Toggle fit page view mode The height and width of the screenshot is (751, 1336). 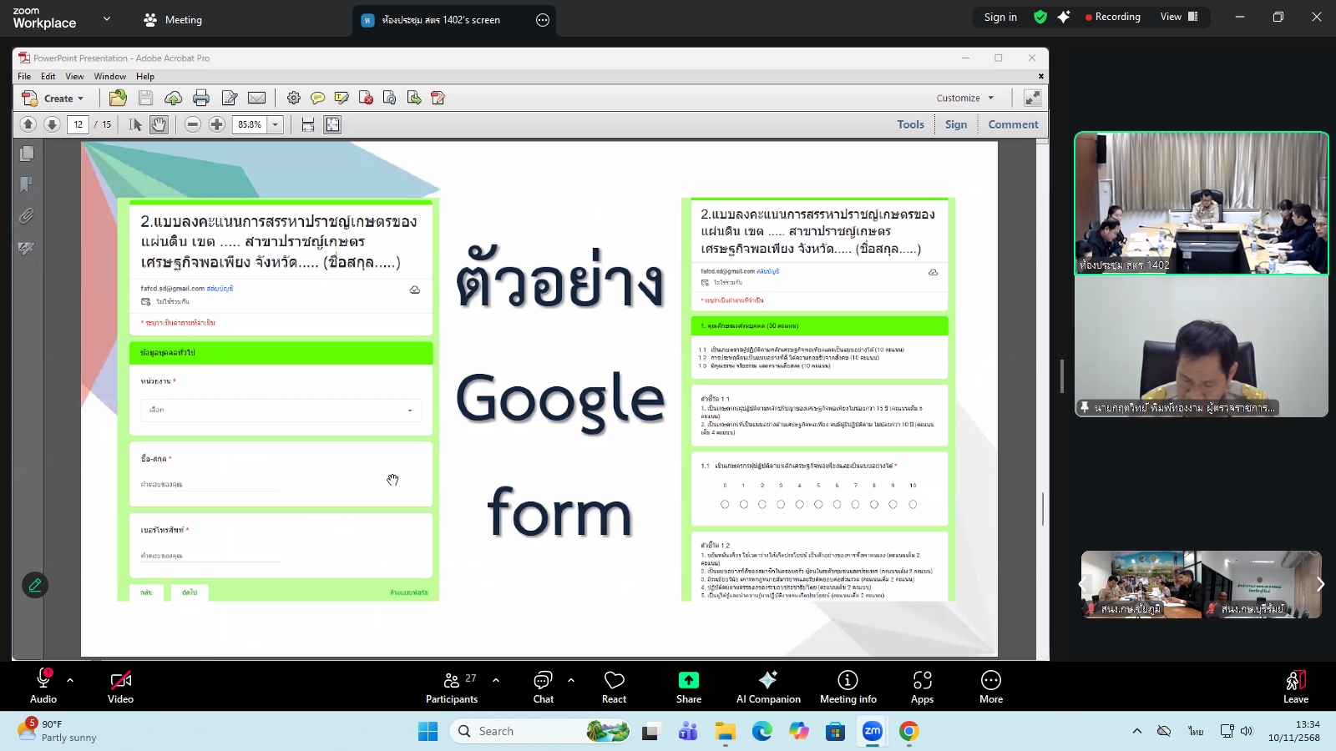point(331,123)
